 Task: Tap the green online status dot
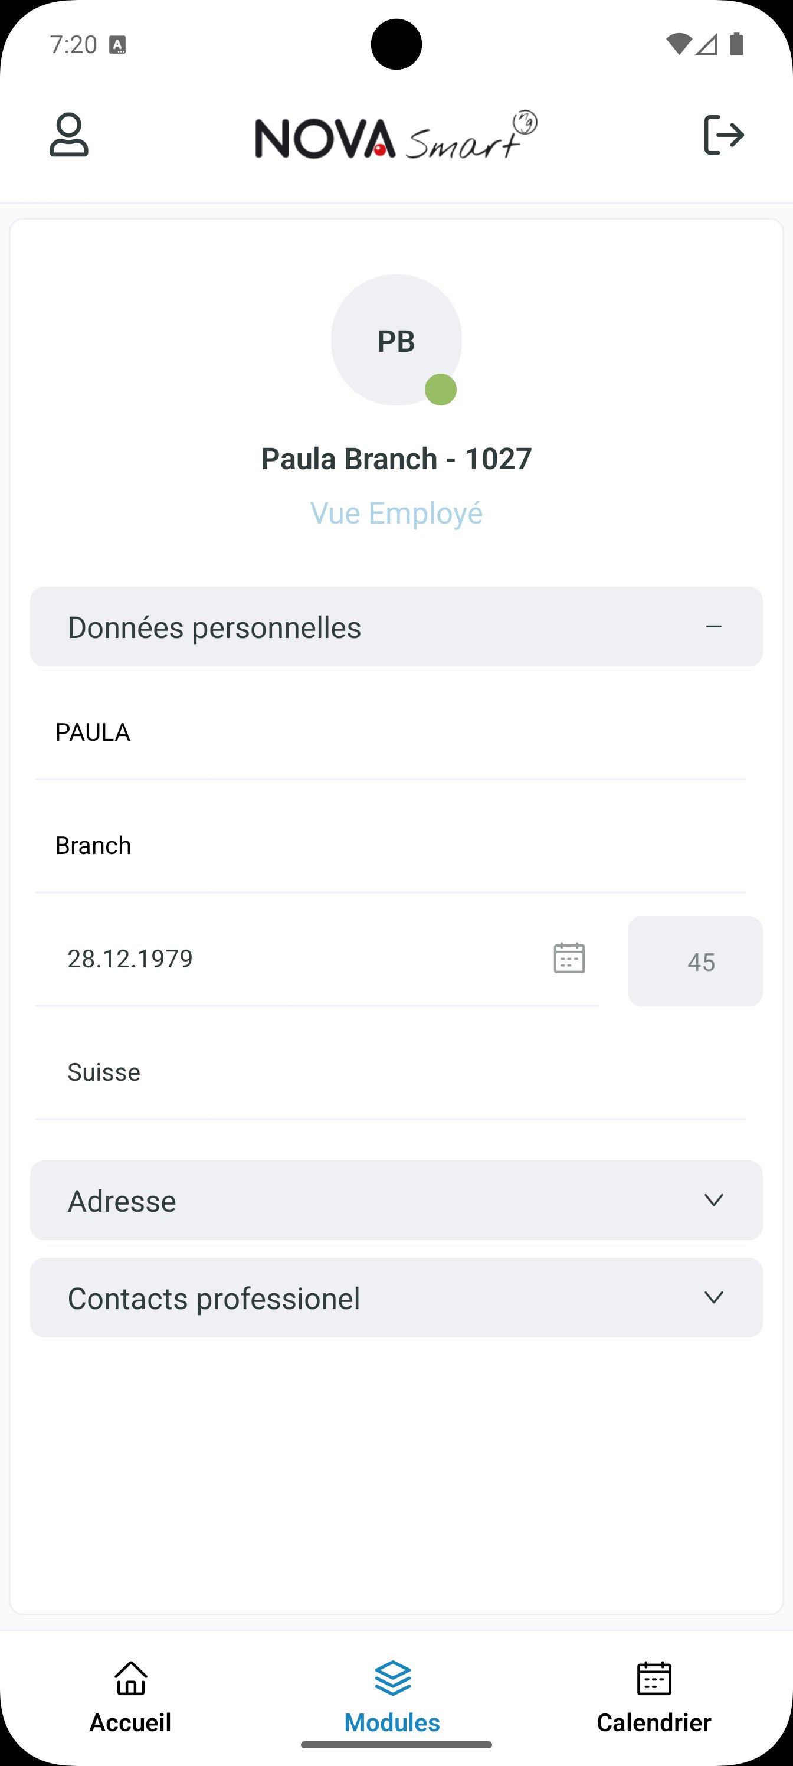[441, 390]
